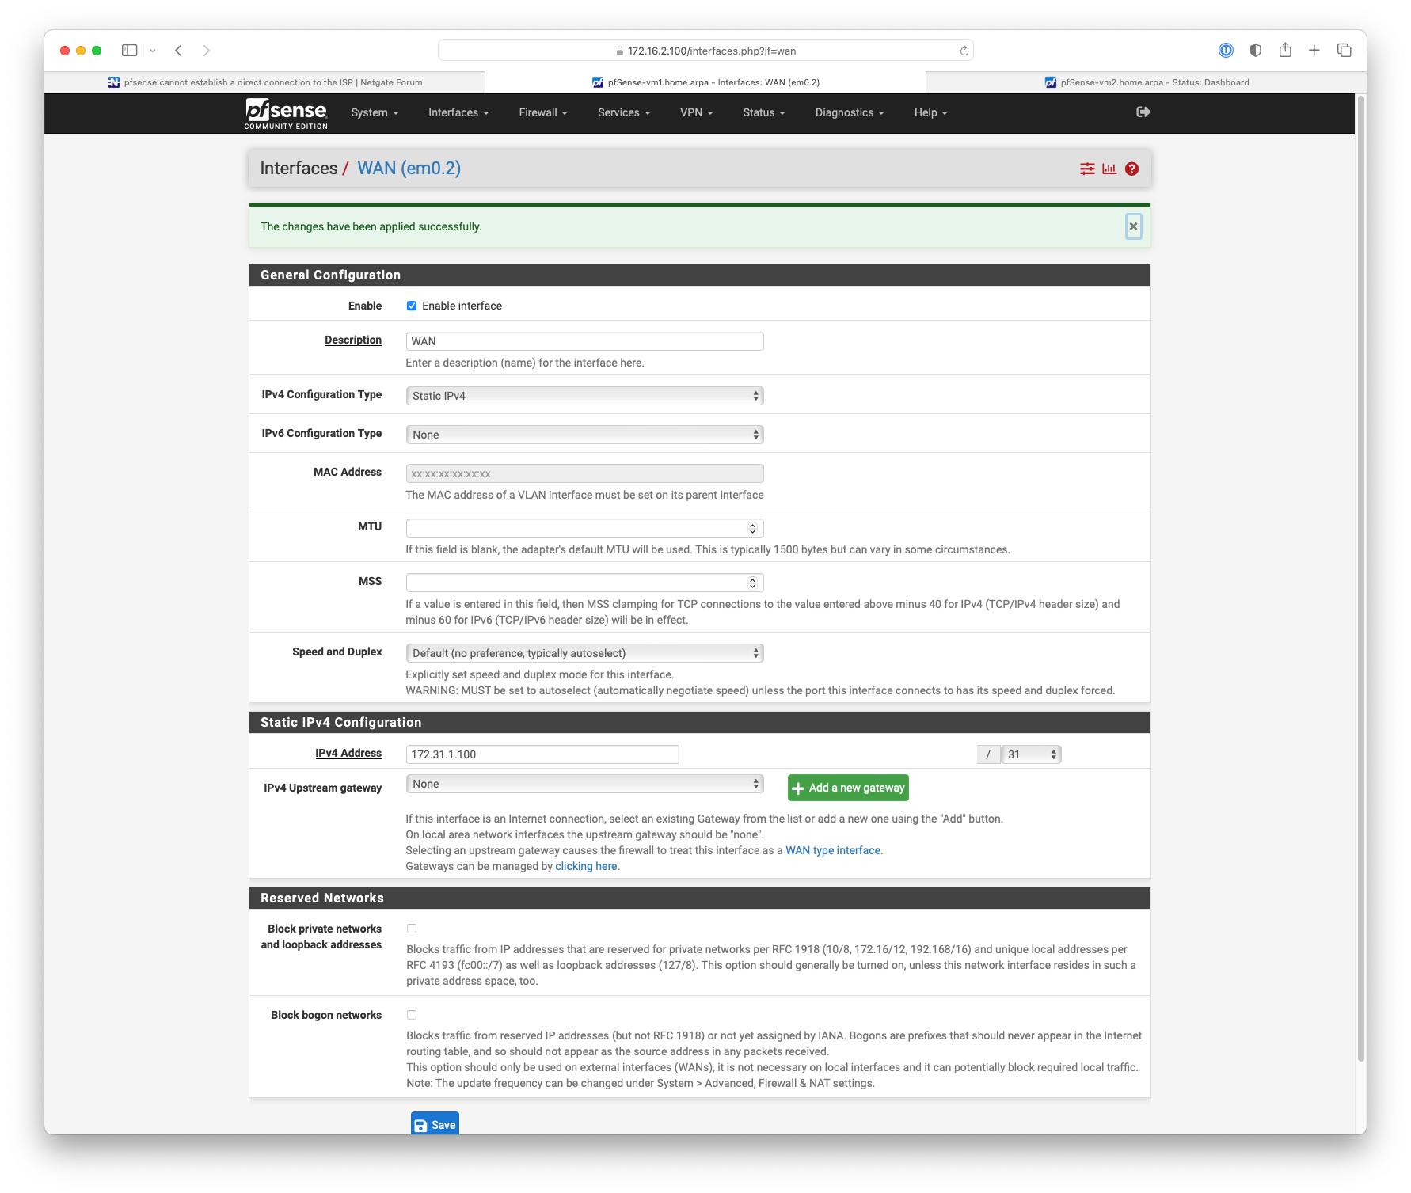Click the Description label link
This screenshot has width=1411, height=1193.
[353, 340]
